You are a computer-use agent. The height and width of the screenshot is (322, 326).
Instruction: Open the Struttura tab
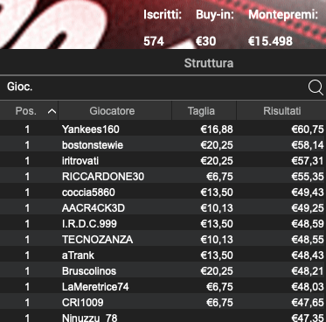(209, 63)
